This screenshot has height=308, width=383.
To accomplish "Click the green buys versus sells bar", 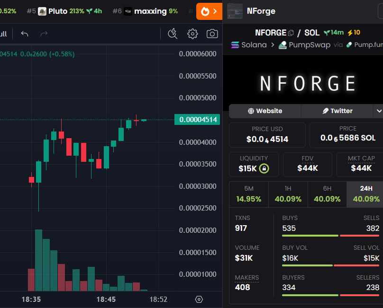I will point(310,236).
